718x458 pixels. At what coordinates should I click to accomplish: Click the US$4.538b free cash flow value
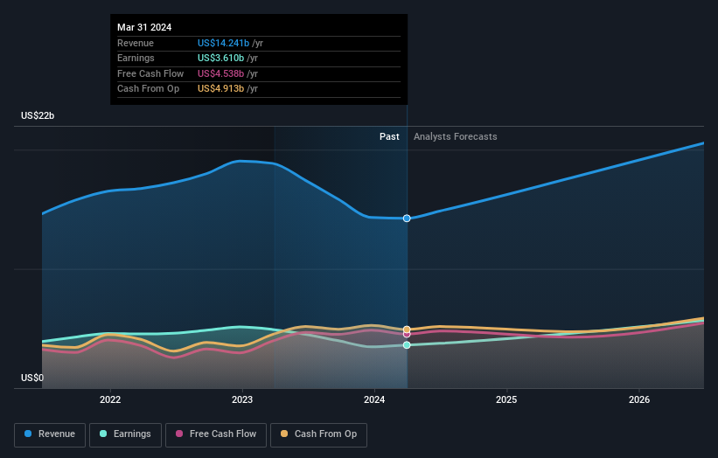[x=220, y=73]
